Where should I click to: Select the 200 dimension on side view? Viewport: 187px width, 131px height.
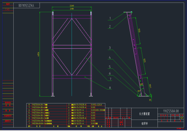click(x=141, y=84)
